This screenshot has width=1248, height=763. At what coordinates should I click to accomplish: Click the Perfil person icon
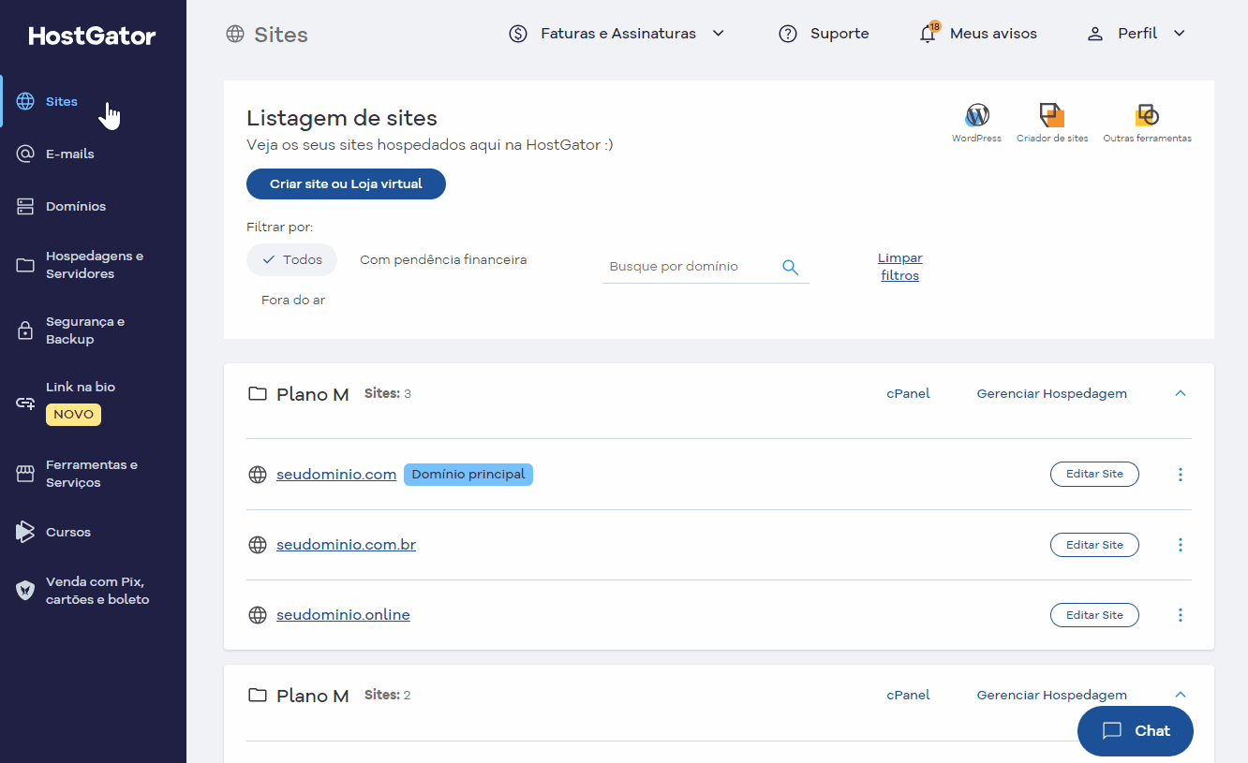[x=1094, y=34]
